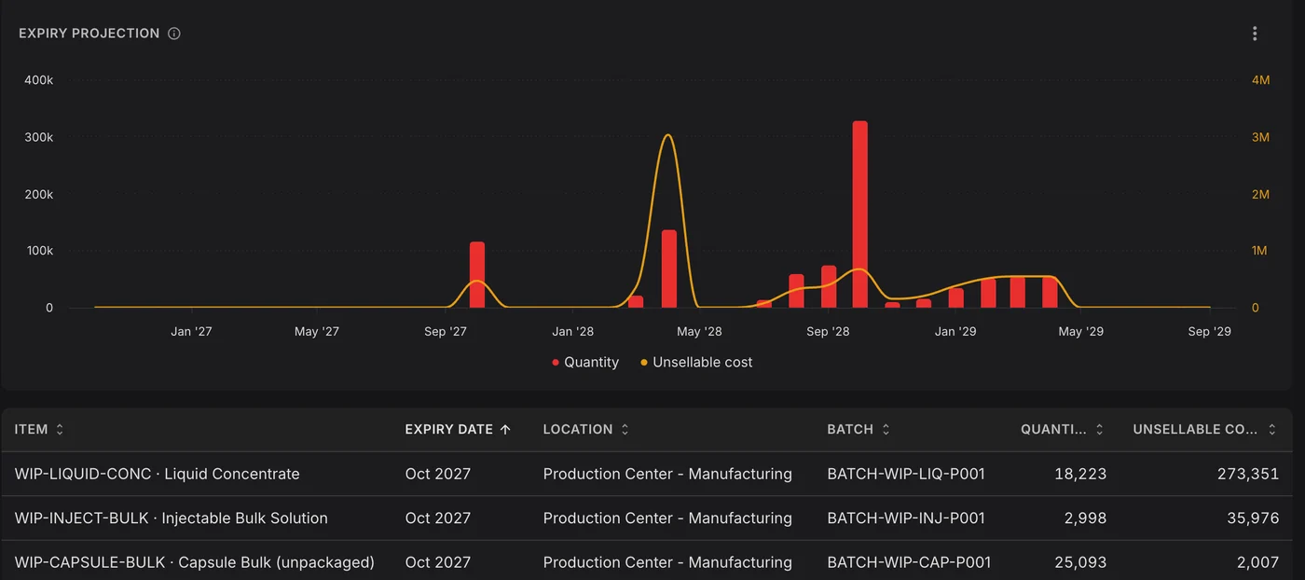Click the 4M right axis label
The image size is (1305, 580).
click(x=1260, y=80)
